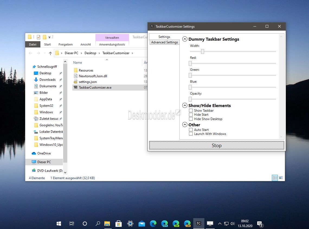Collapse the Show/Hide Elements section
This screenshot has height=229, width=309.
185,105
